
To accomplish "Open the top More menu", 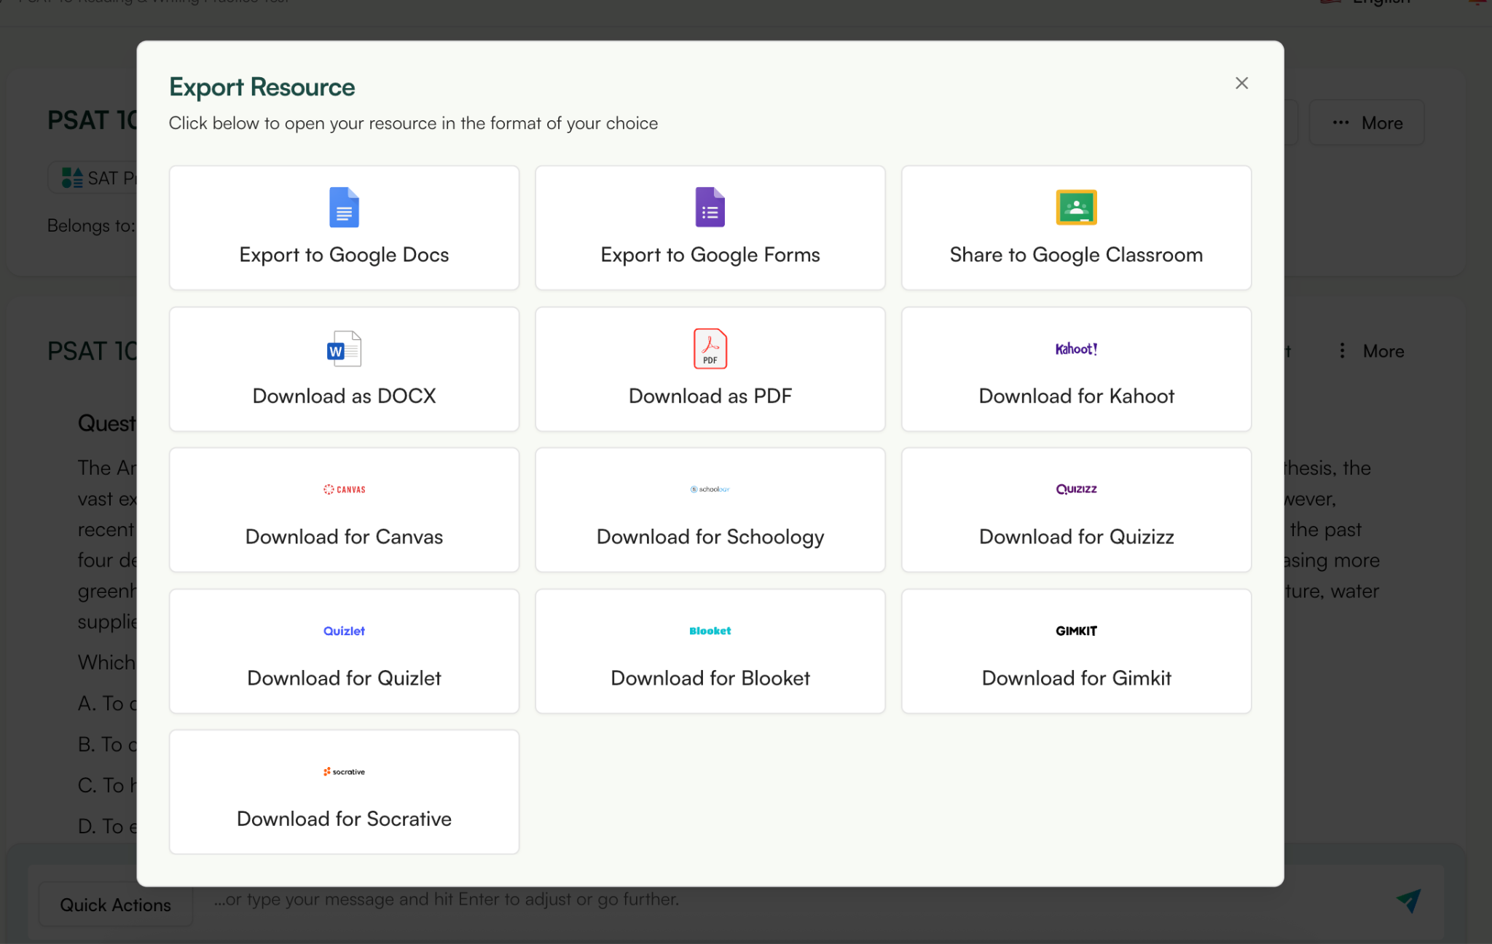I will click(x=1367, y=123).
